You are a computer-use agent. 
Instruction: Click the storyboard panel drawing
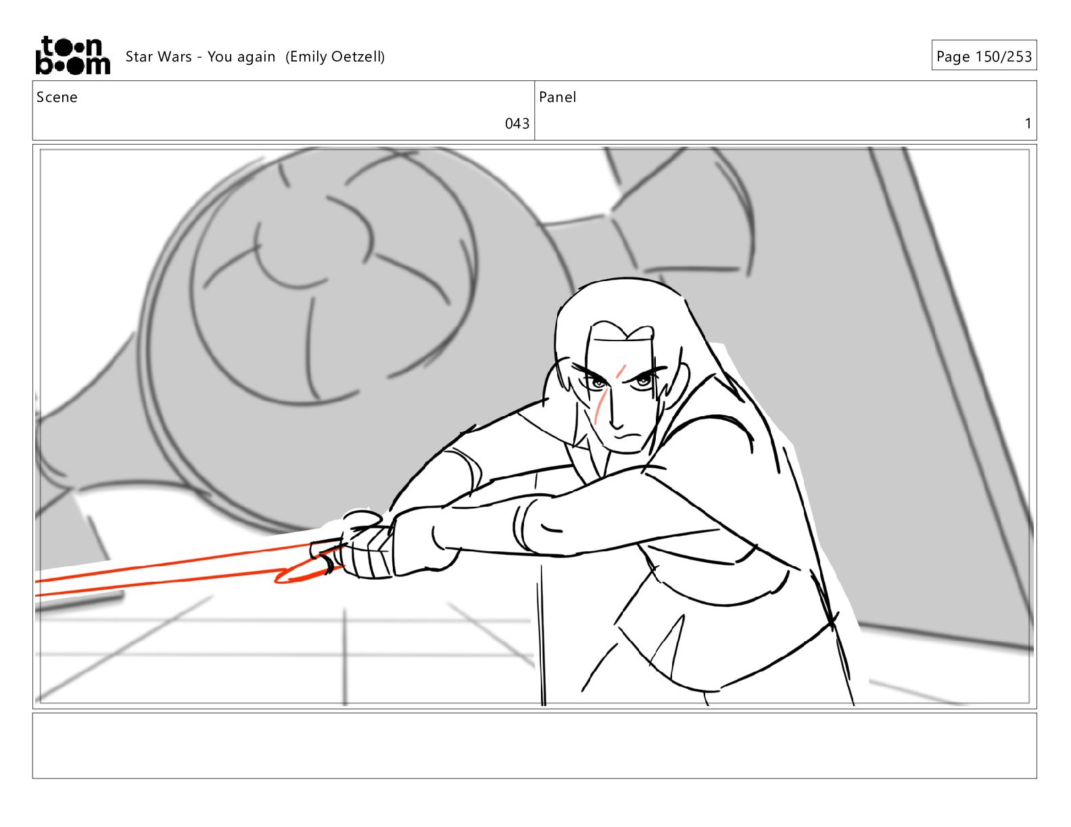pyautogui.click(x=534, y=426)
